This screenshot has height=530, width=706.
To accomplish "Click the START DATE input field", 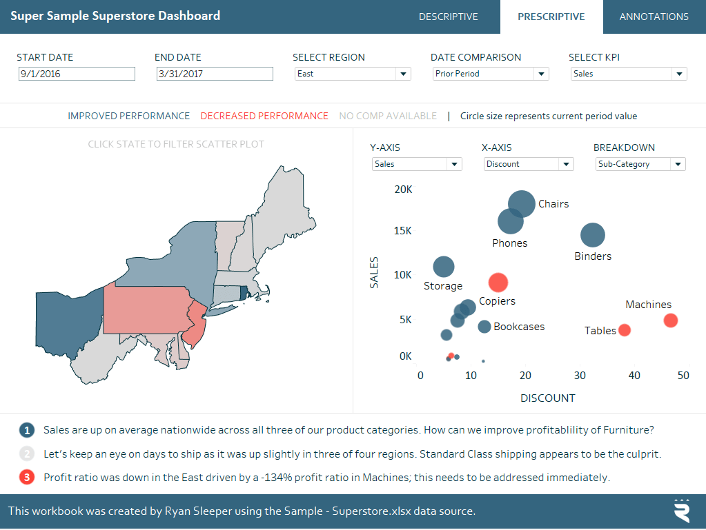I will click(76, 74).
